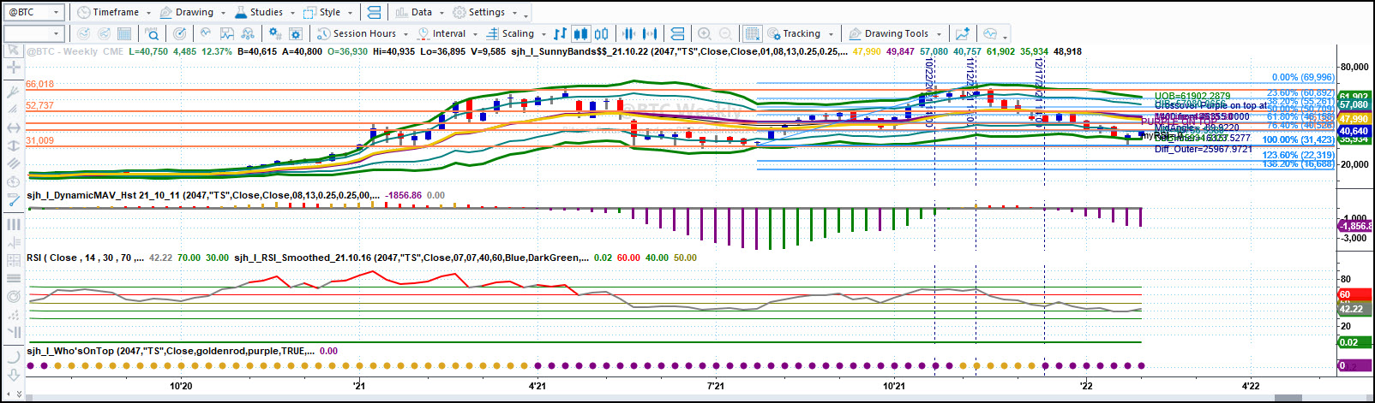Click the sjh_I_Who'sOnTop study label

click(170, 351)
